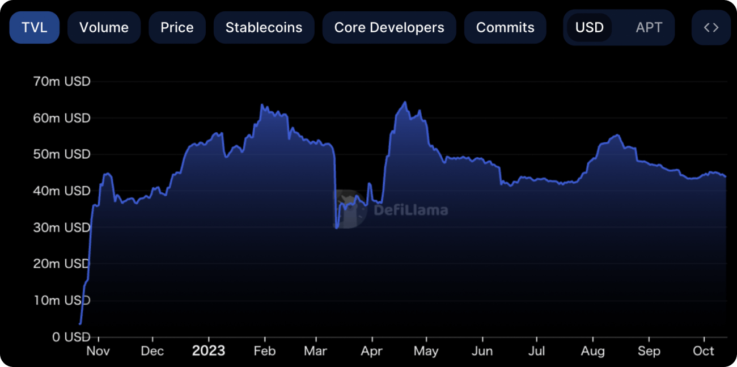
Task: Show Core Developers chart
Action: [x=389, y=27]
